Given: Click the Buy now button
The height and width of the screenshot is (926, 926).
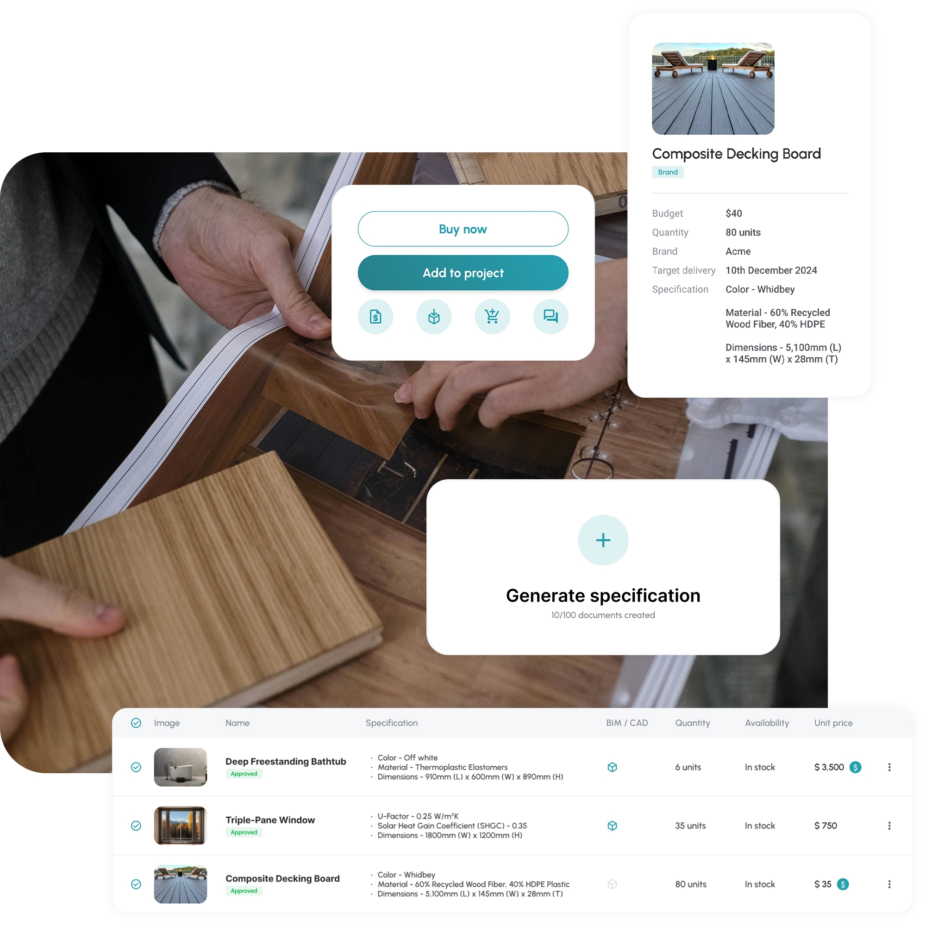Looking at the screenshot, I should [x=463, y=229].
